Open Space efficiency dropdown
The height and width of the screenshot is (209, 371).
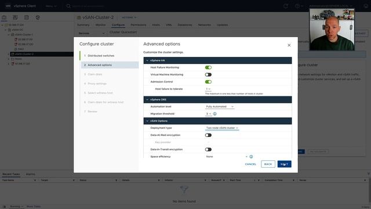tap(227, 157)
